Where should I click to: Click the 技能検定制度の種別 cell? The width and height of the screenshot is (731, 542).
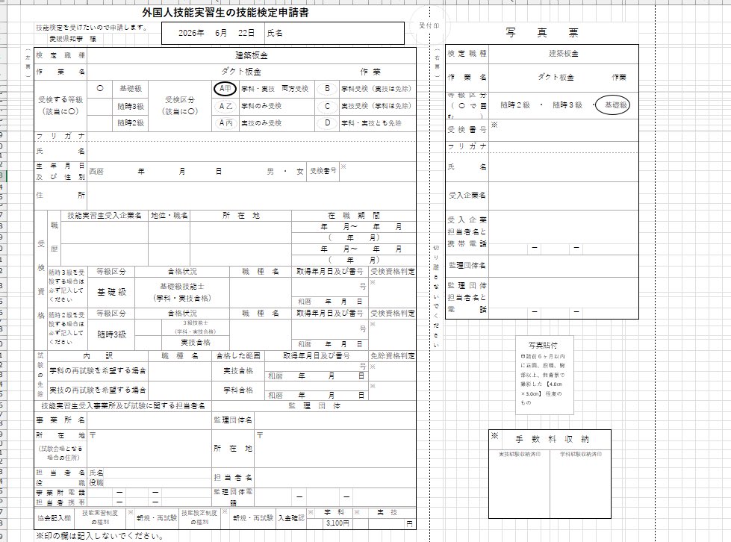199,518
